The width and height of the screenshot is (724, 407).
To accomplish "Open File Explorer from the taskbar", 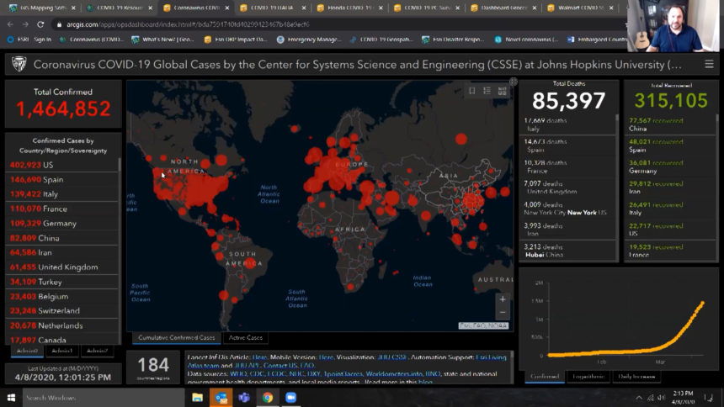I will click(x=198, y=398).
